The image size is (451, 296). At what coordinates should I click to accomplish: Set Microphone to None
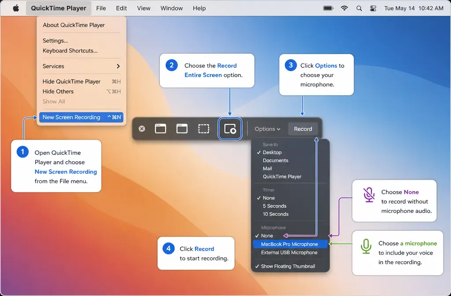[x=290, y=236]
